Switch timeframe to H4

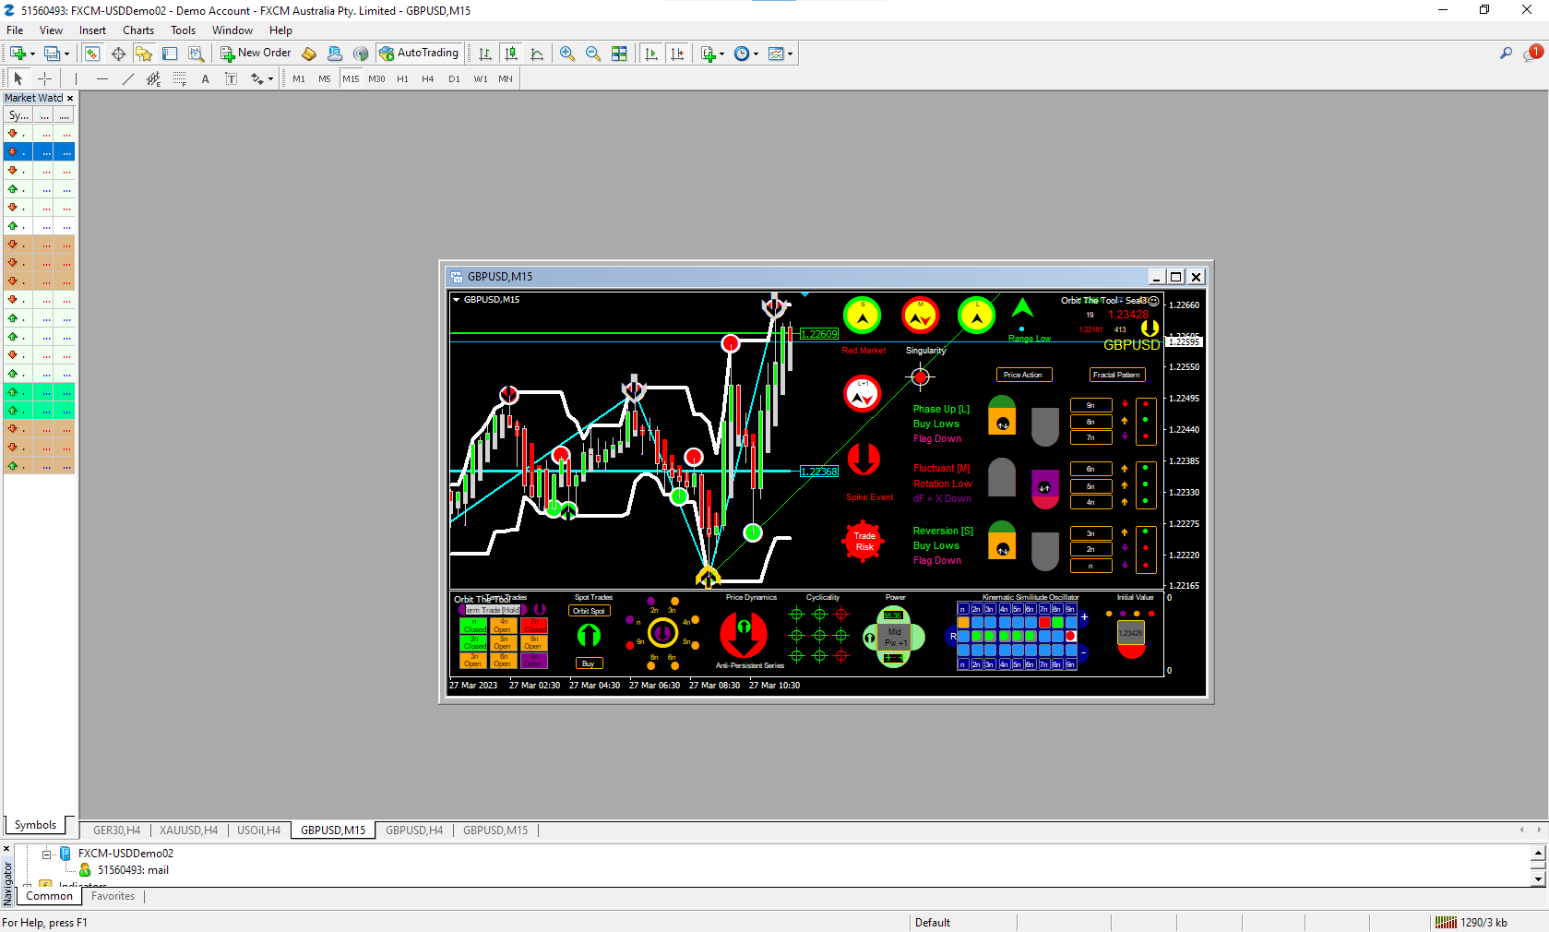428,79
